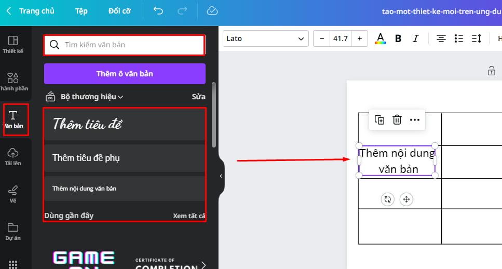Click the Bộ thương hiệu brand kit icon

pos(50,97)
